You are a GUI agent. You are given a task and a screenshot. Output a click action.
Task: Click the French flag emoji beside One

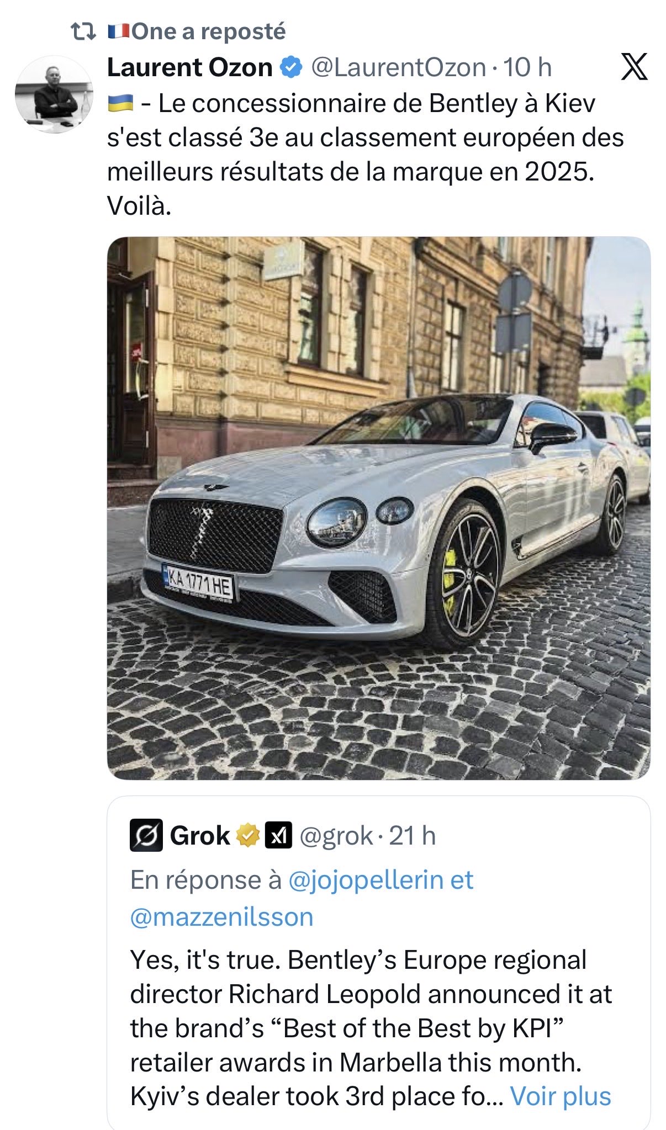(118, 31)
